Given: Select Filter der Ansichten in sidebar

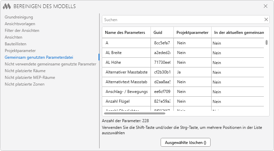Looking at the screenshot, I should (x=22, y=31).
